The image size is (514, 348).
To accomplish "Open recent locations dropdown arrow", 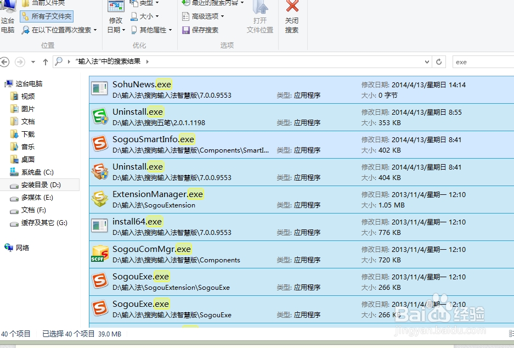I will pos(33,61).
